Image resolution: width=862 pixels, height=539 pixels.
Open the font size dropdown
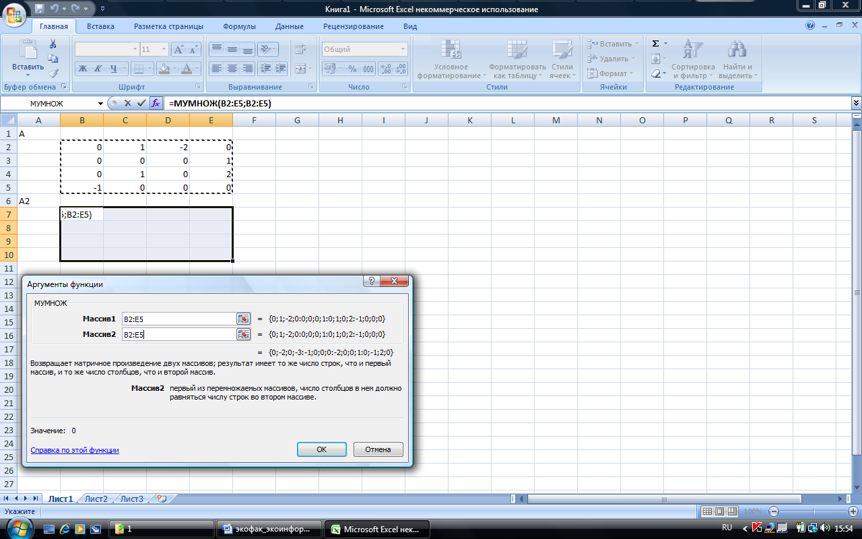[164, 49]
